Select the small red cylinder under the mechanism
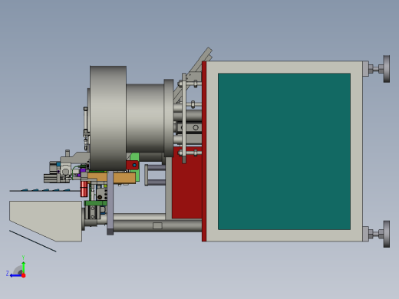The height and width of the screenshot is (299, 399). (x=84, y=189)
